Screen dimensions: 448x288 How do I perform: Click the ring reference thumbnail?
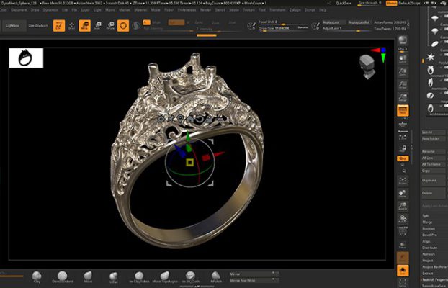[x=26, y=58]
